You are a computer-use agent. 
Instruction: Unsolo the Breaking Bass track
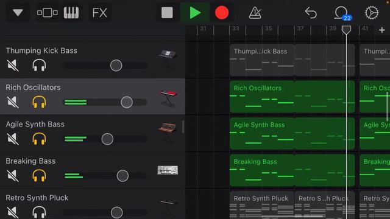pyautogui.click(x=39, y=176)
